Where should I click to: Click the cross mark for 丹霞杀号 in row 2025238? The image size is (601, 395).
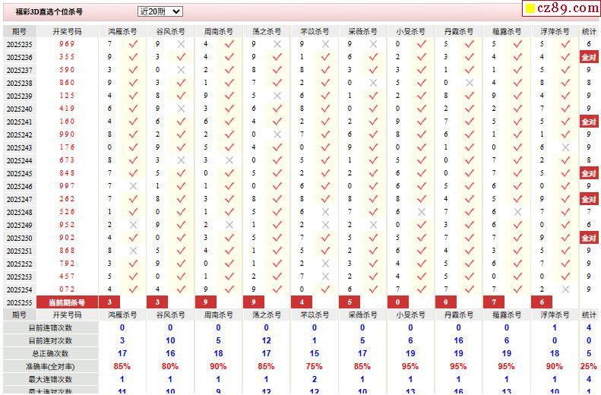[470, 83]
